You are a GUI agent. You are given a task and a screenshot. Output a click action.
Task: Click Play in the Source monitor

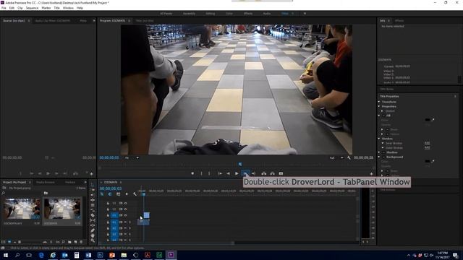(x=48, y=173)
